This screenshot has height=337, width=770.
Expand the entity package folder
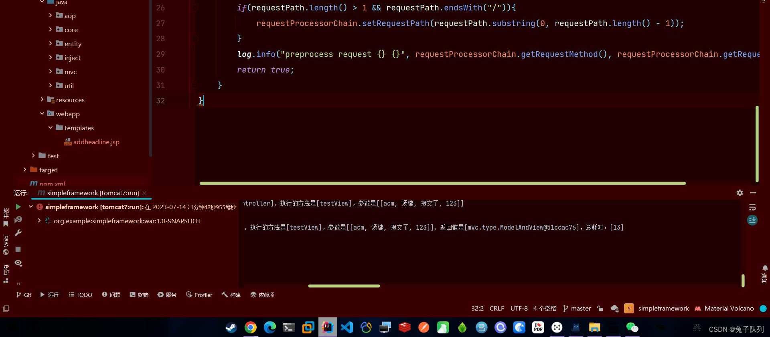[x=50, y=43]
